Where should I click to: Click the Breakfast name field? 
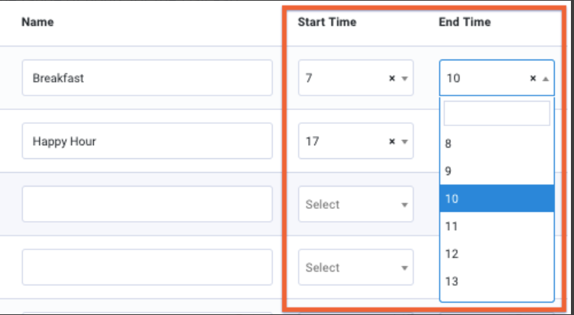[x=148, y=78]
